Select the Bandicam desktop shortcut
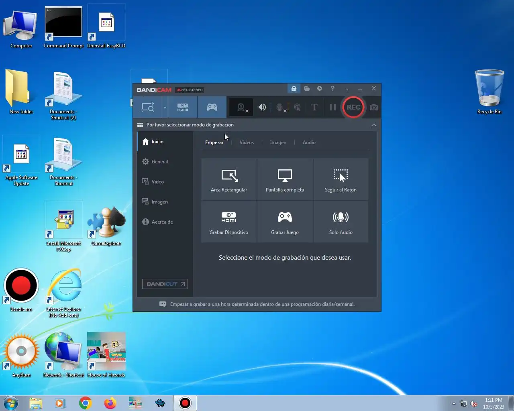The width and height of the screenshot is (514, 411). click(x=21, y=290)
